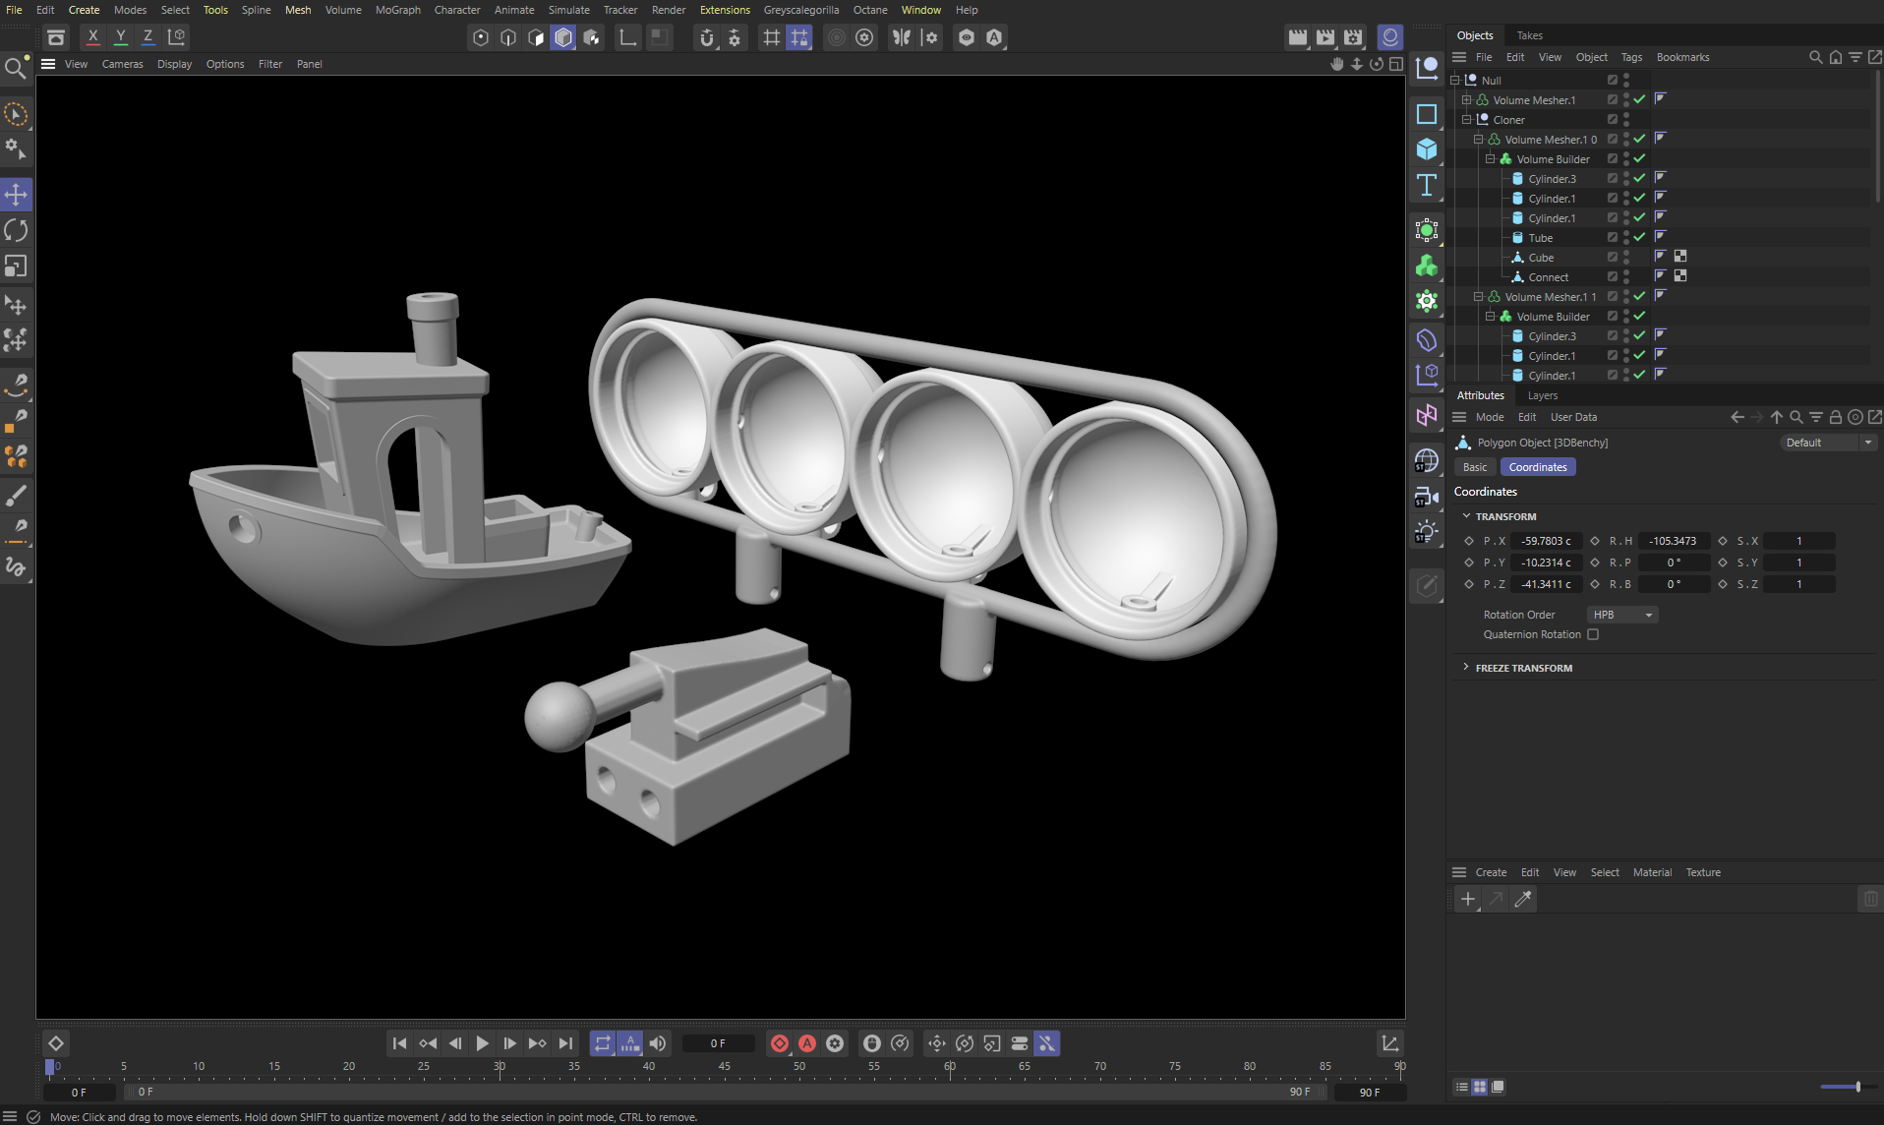The image size is (1884, 1125).
Task: Open the User Data menu in Attributes
Action: (1573, 417)
